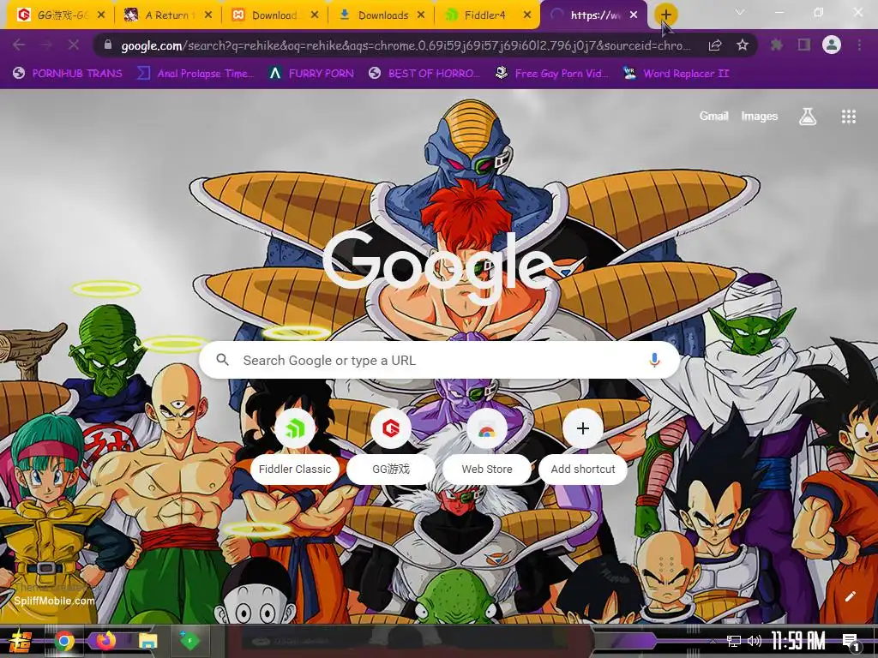The width and height of the screenshot is (878, 658).
Task: Bookmark this page with the star icon
Action: [743, 45]
